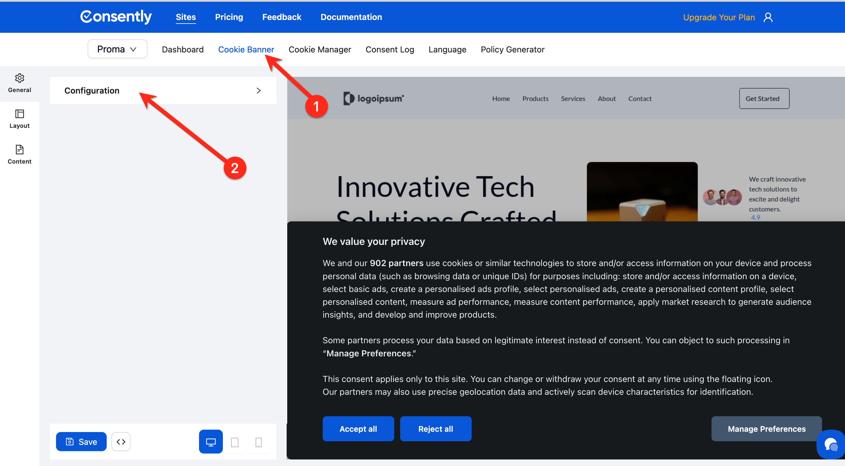Viewport: 845px width, 466px height.
Task: Switch to mobile phone preview mode
Action: tap(259, 442)
